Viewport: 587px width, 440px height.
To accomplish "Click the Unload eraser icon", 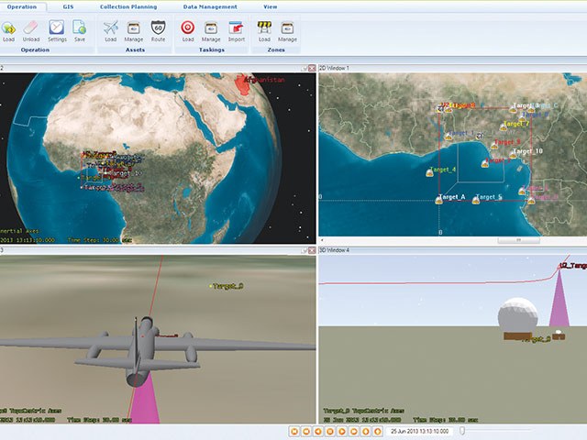I will [x=32, y=29].
